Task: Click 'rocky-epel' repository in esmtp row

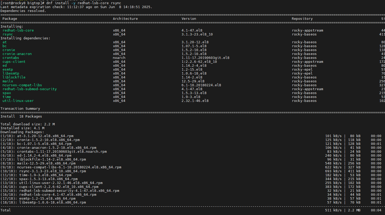Action: [x=302, y=70]
